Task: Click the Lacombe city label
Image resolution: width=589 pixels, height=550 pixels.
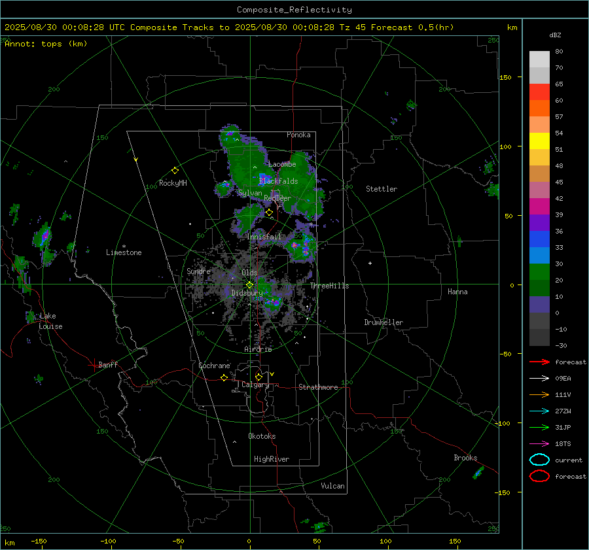Action: 282,164
